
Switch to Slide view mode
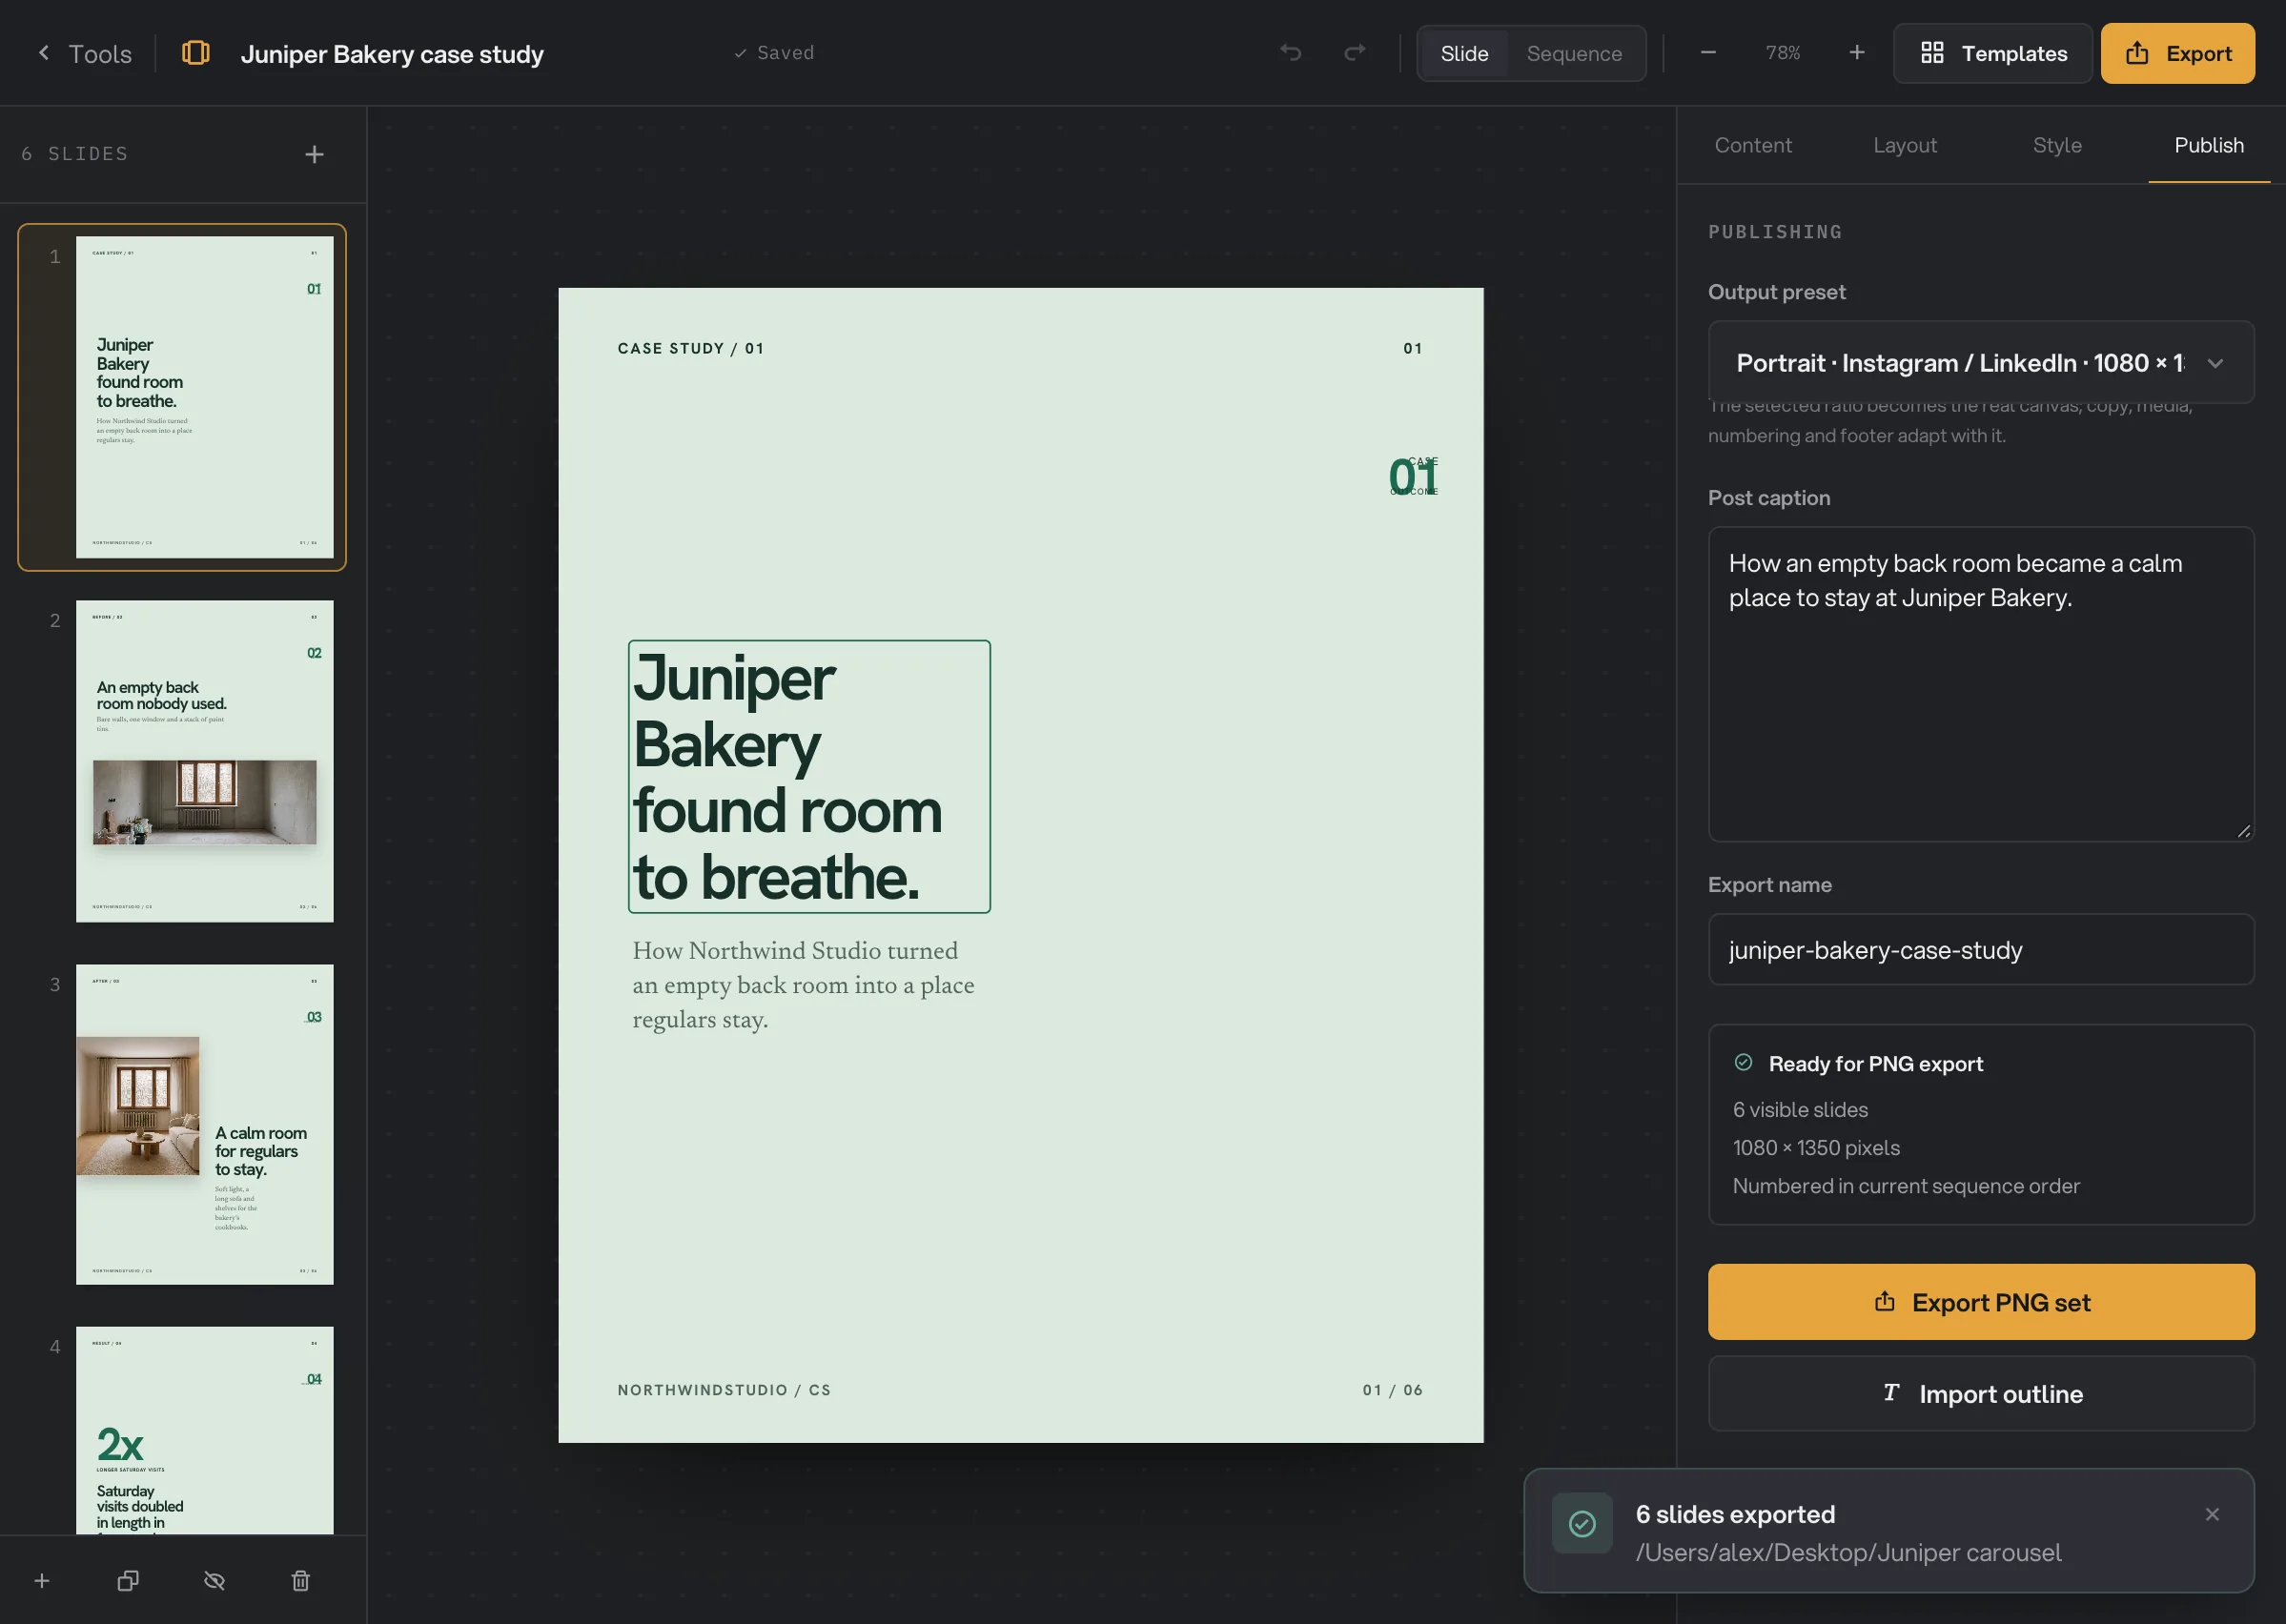(x=1464, y=53)
